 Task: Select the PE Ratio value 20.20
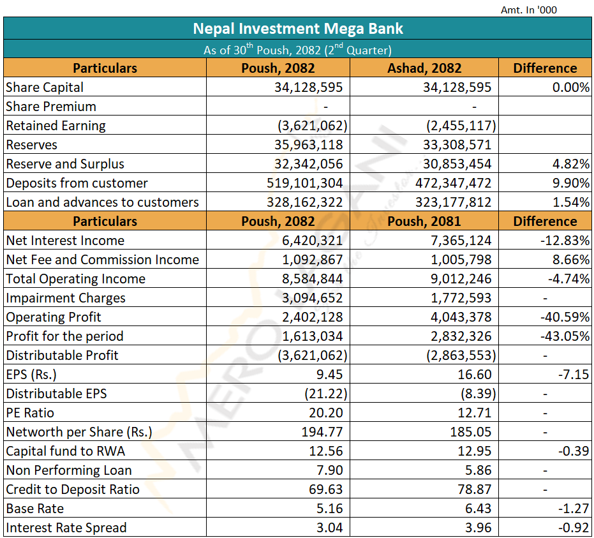326,413
